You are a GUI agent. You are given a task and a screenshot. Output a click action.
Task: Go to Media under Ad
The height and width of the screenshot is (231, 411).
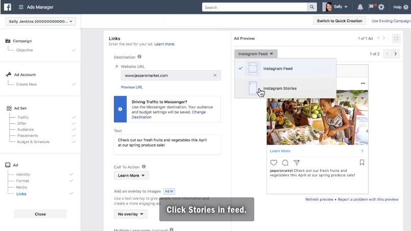coord(21,187)
